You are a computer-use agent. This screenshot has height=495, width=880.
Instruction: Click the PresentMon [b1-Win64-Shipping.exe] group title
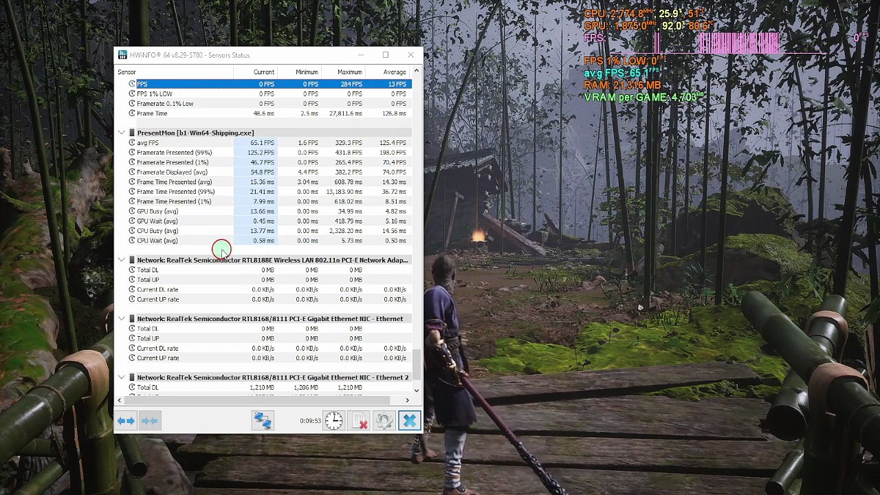tap(195, 133)
